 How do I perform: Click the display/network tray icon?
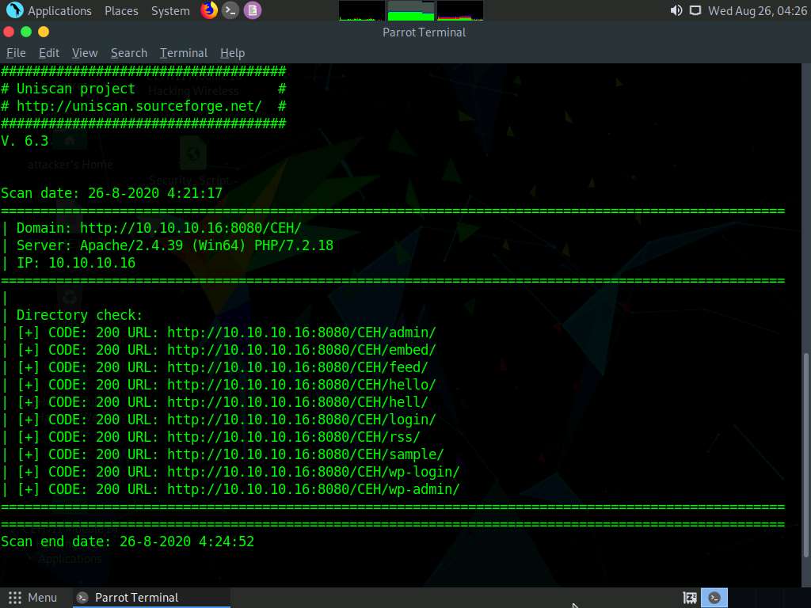(x=695, y=10)
